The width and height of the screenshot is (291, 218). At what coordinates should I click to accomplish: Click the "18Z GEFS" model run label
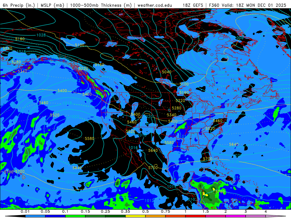point(193,5)
